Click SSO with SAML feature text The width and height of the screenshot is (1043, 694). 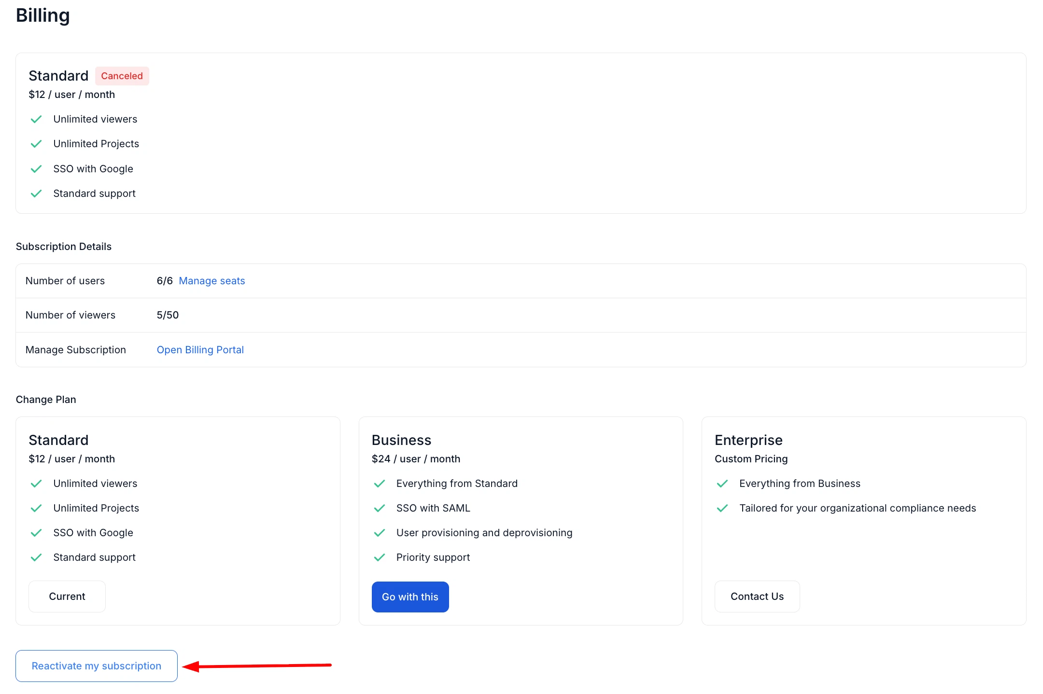click(x=433, y=508)
